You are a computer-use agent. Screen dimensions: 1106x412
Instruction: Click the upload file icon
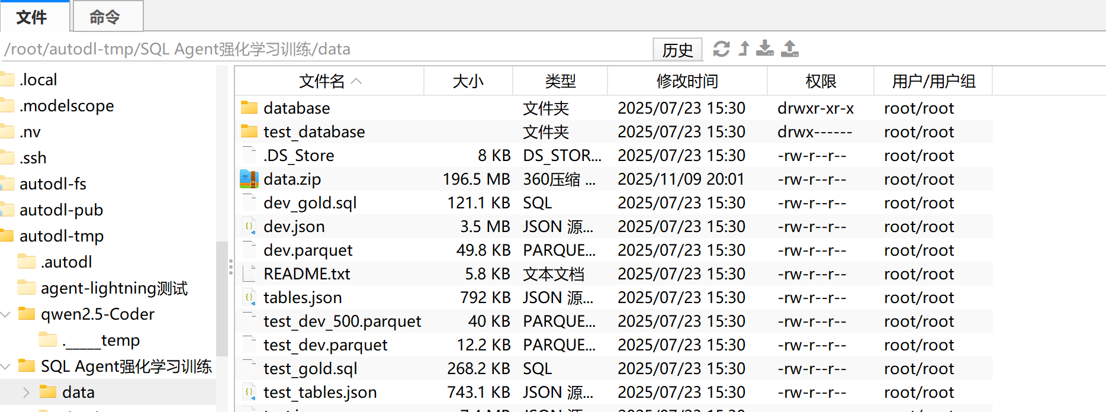coord(789,49)
